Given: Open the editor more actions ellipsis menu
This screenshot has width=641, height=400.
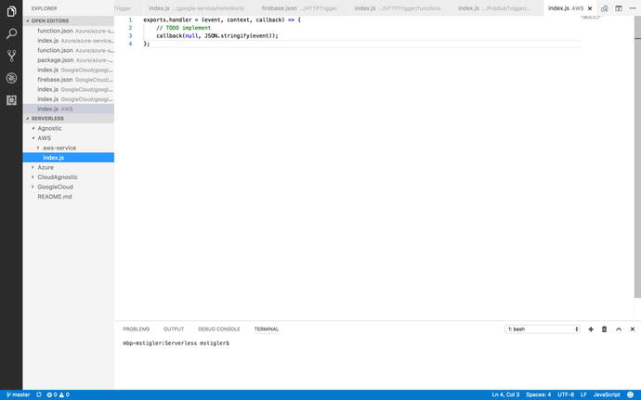Looking at the screenshot, I should 633,8.
